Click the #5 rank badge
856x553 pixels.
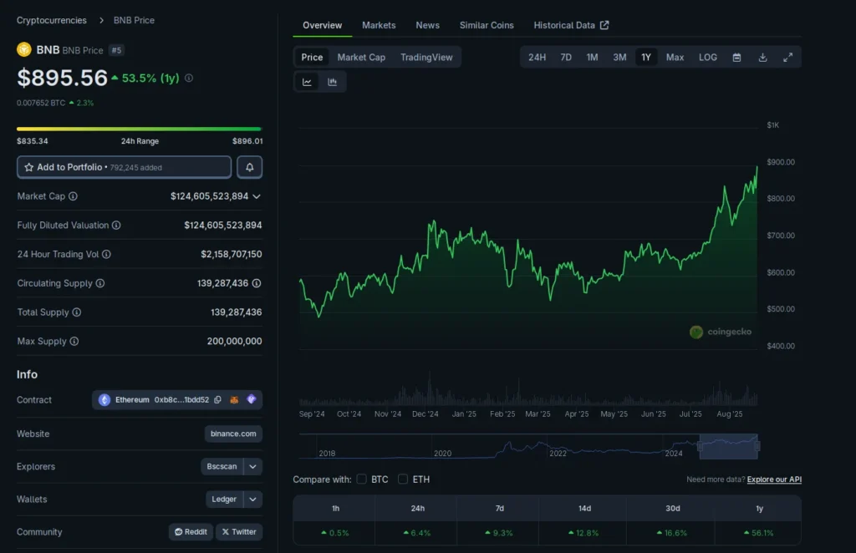[116, 50]
